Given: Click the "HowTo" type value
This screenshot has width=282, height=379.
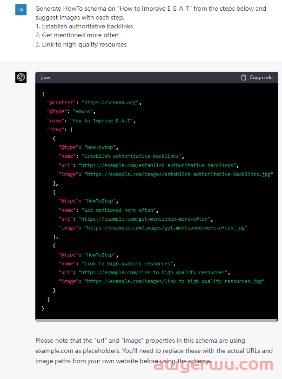Looking at the screenshot, I should coord(83,111).
